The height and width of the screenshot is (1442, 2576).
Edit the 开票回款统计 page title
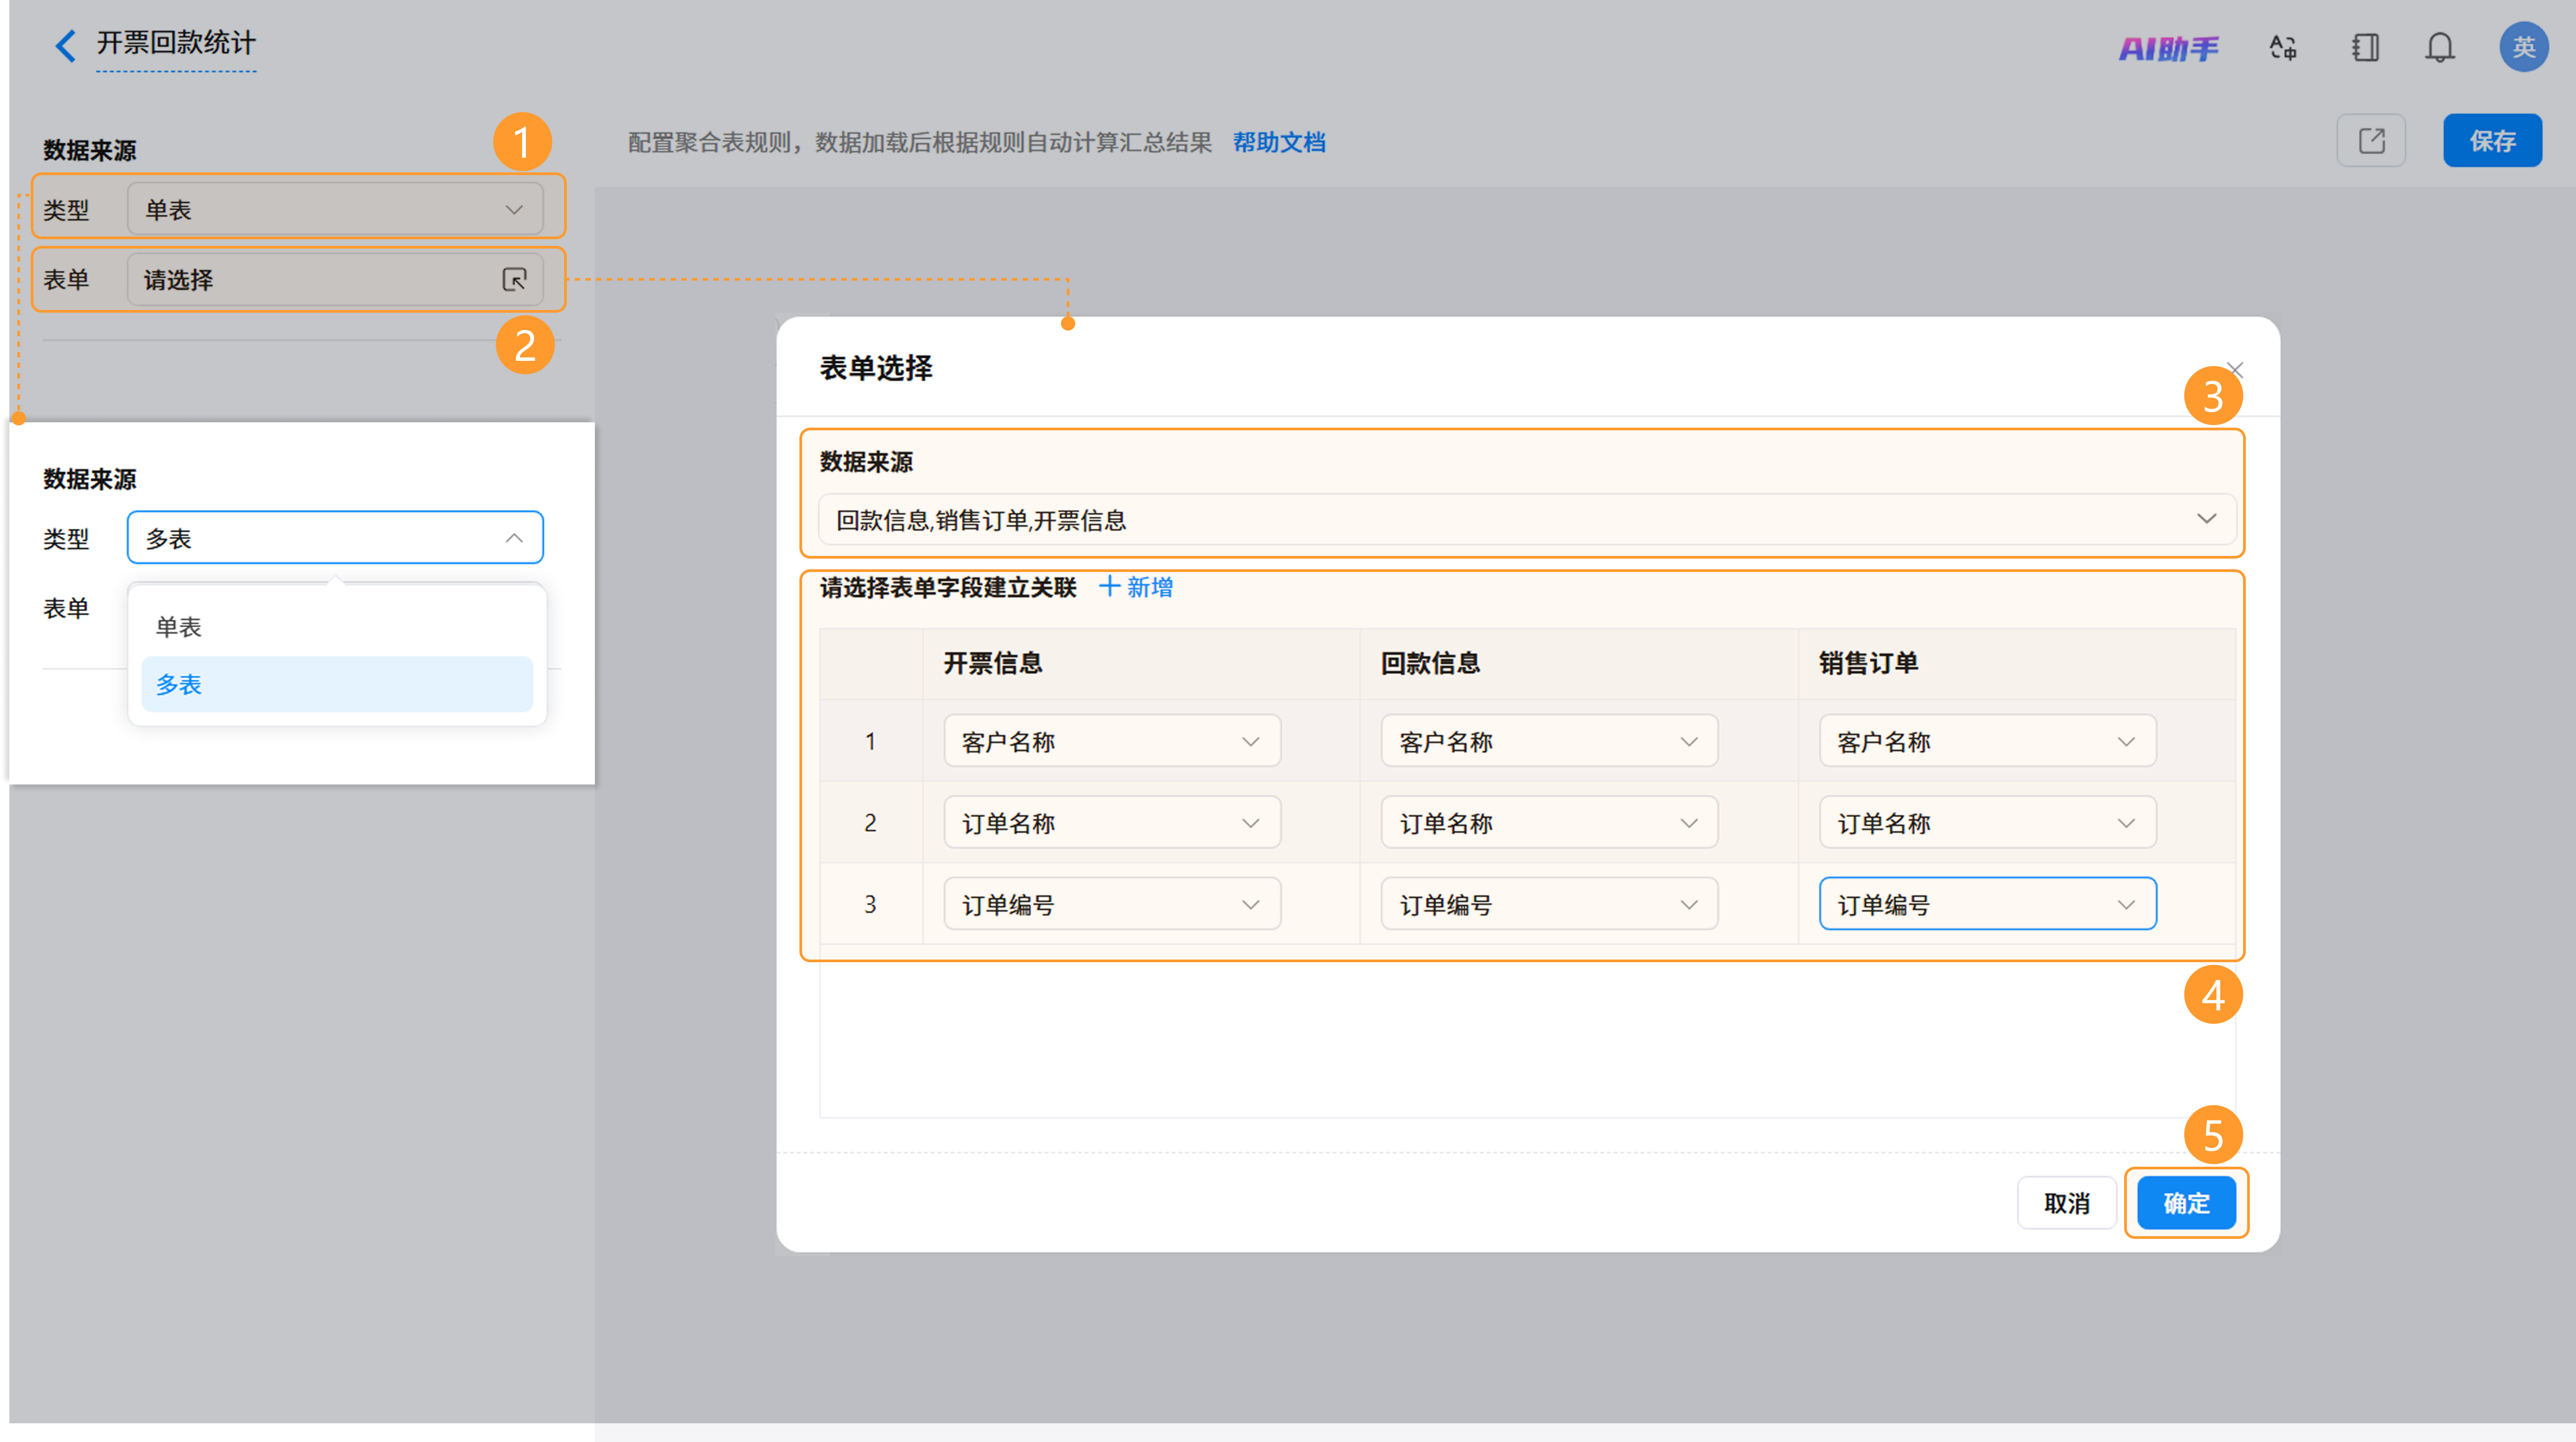(x=176, y=43)
